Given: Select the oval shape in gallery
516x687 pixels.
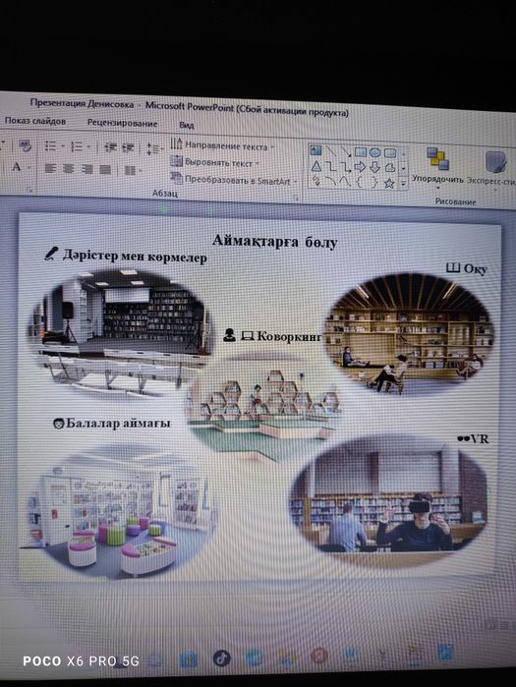Looking at the screenshot, I should click(x=374, y=152).
